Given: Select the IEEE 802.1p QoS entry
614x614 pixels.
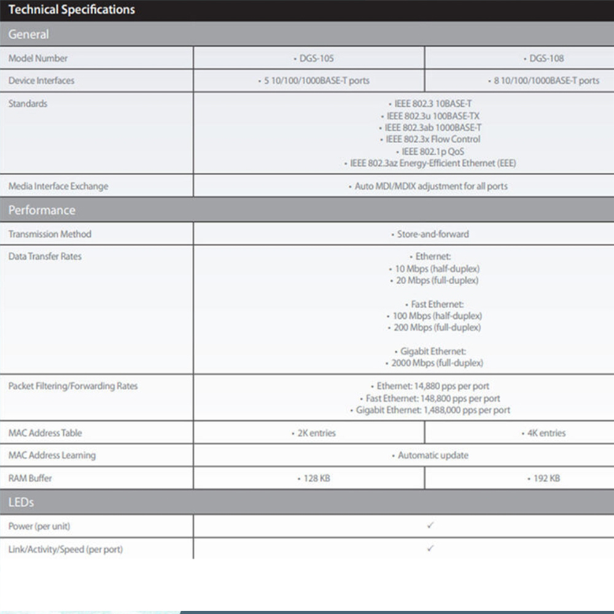Looking at the screenshot, I should pyautogui.click(x=430, y=151).
